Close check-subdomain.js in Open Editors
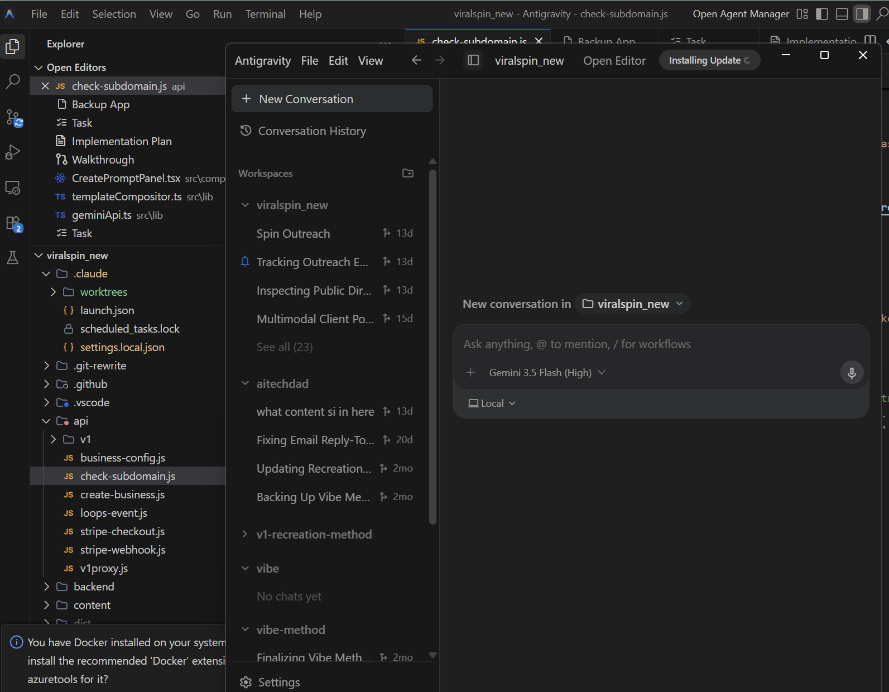The height and width of the screenshot is (692, 889). (45, 86)
